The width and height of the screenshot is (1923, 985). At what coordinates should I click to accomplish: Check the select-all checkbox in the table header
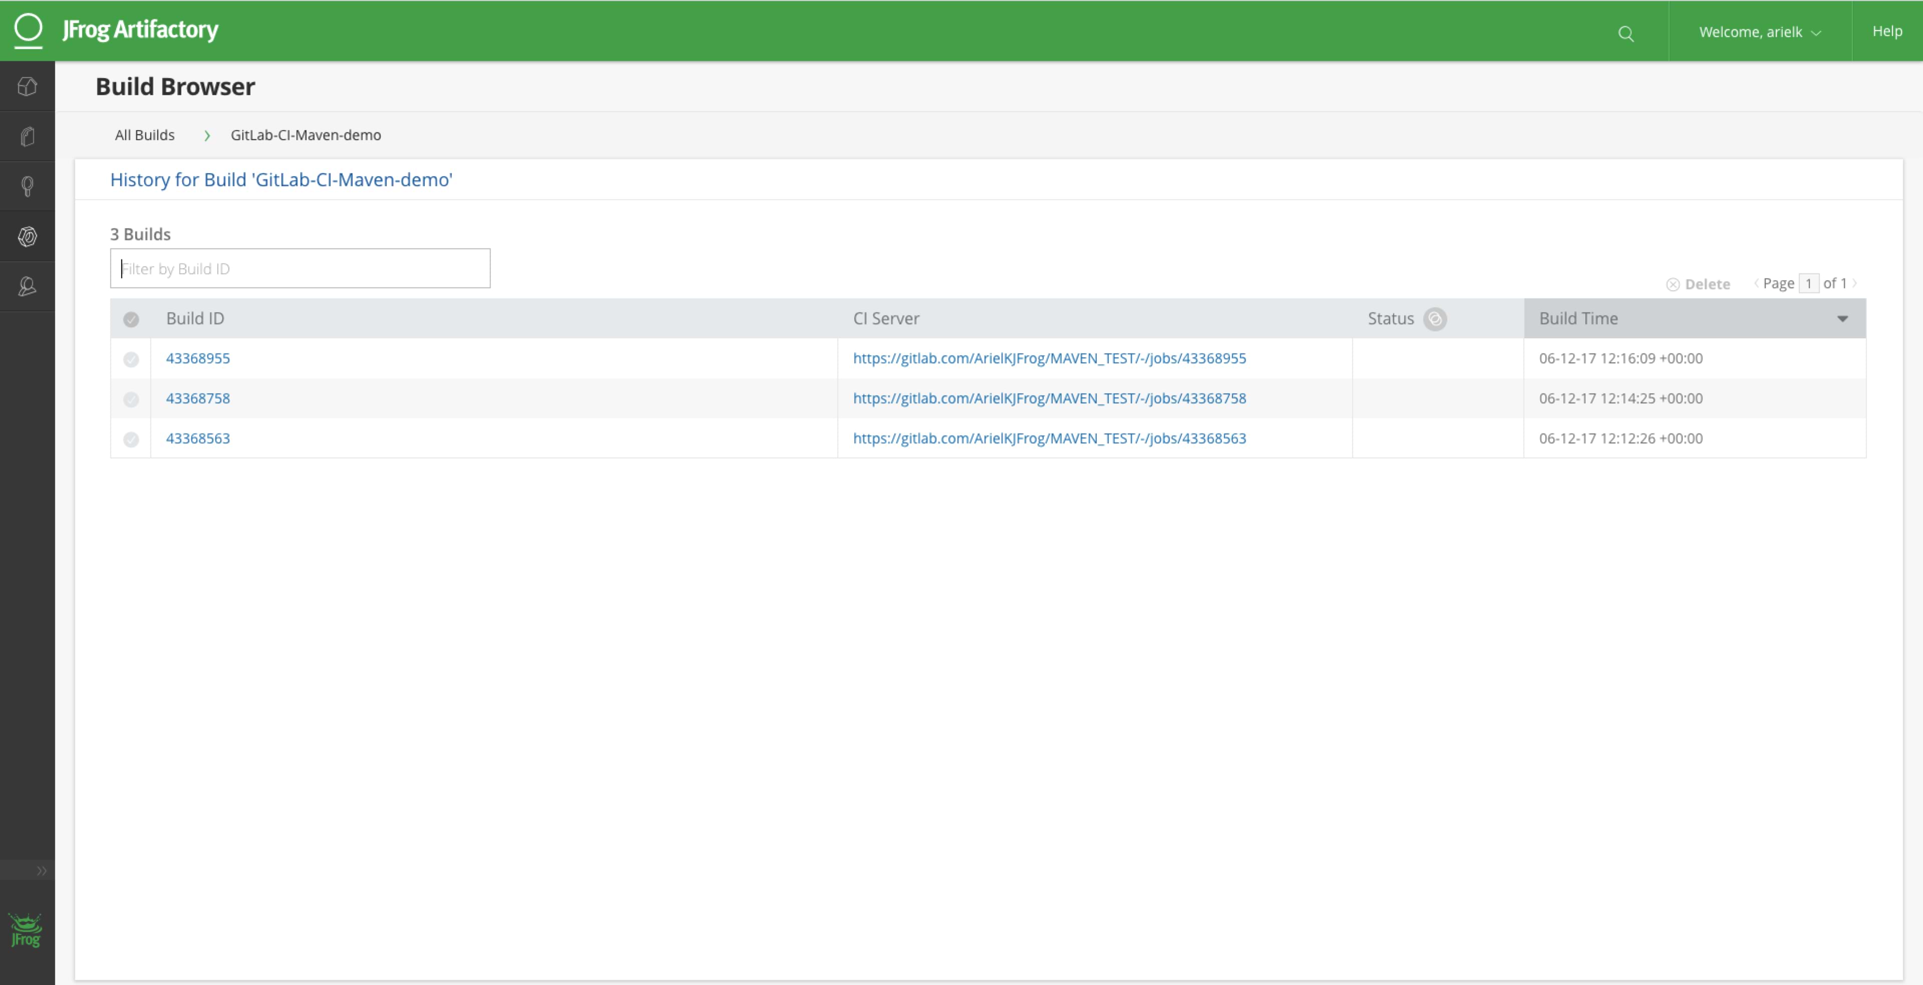click(x=131, y=319)
